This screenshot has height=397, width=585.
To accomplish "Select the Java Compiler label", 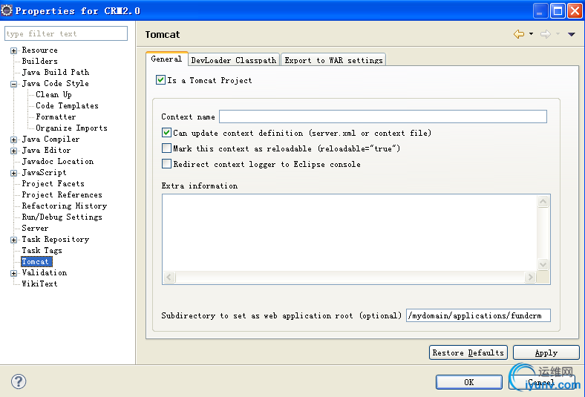I will pos(50,139).
